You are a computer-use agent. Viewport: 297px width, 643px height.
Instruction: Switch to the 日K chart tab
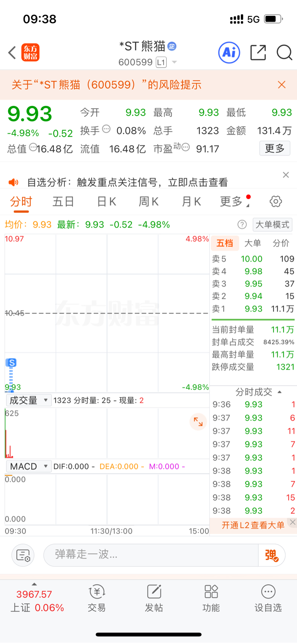(x=106, y=201)
